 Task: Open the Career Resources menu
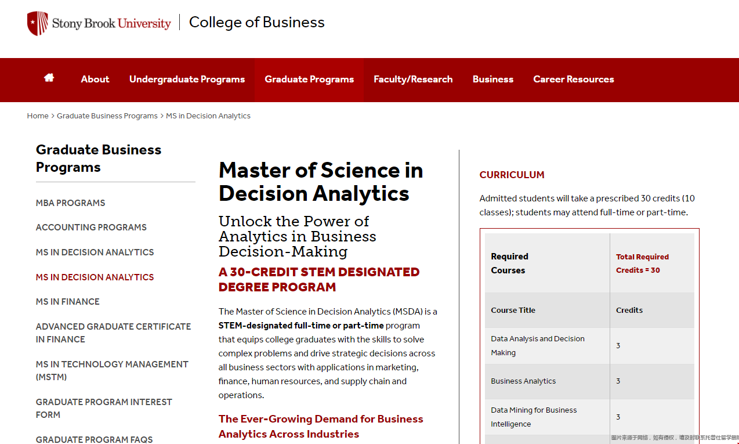[x=574, y=80]
